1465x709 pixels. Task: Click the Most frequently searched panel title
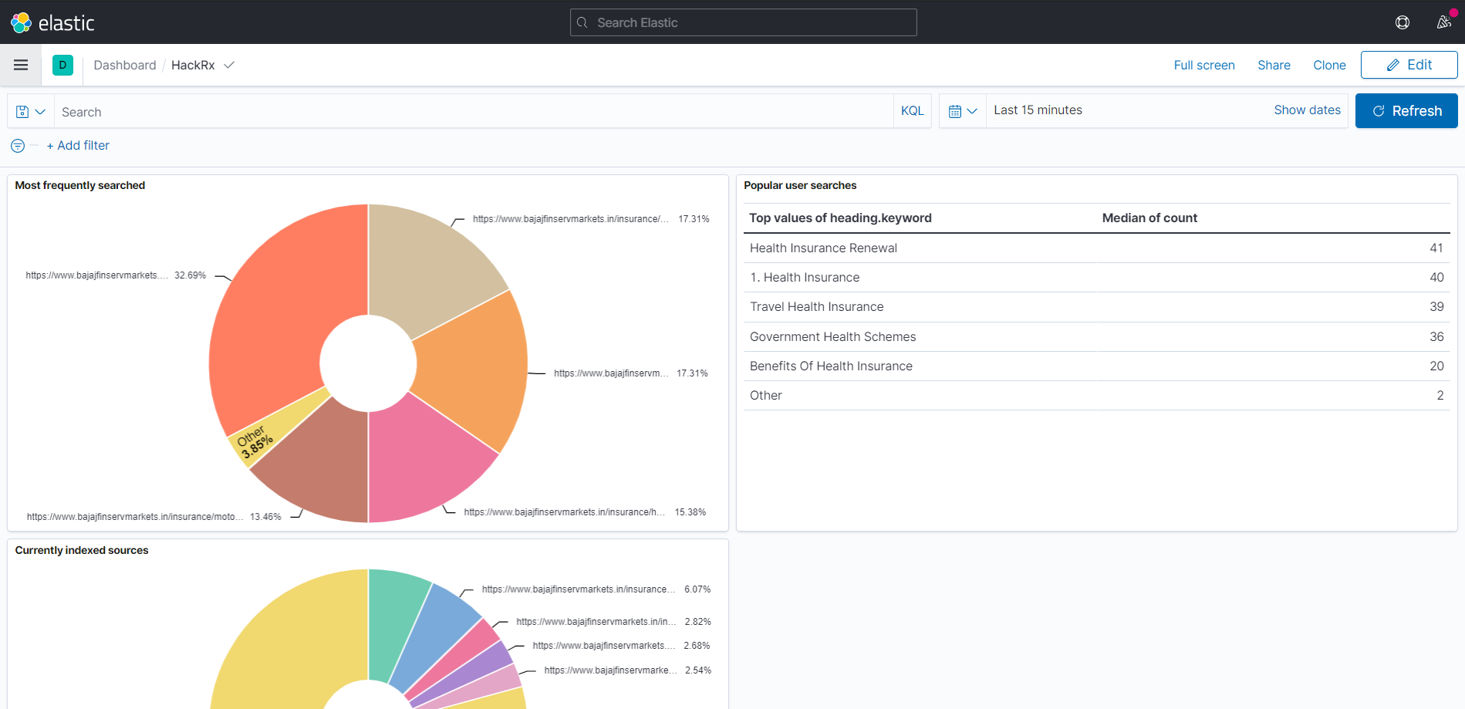(x=80, y=186)
